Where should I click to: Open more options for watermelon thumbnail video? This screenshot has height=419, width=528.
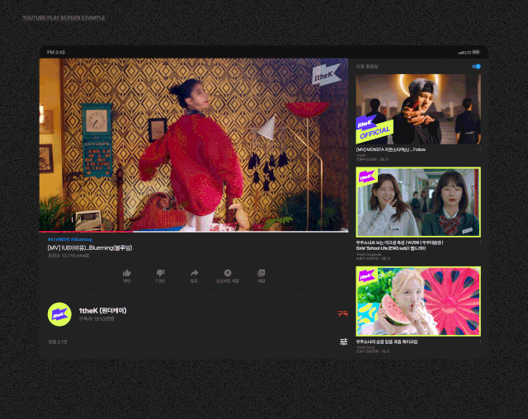click(x=480, y=341)
